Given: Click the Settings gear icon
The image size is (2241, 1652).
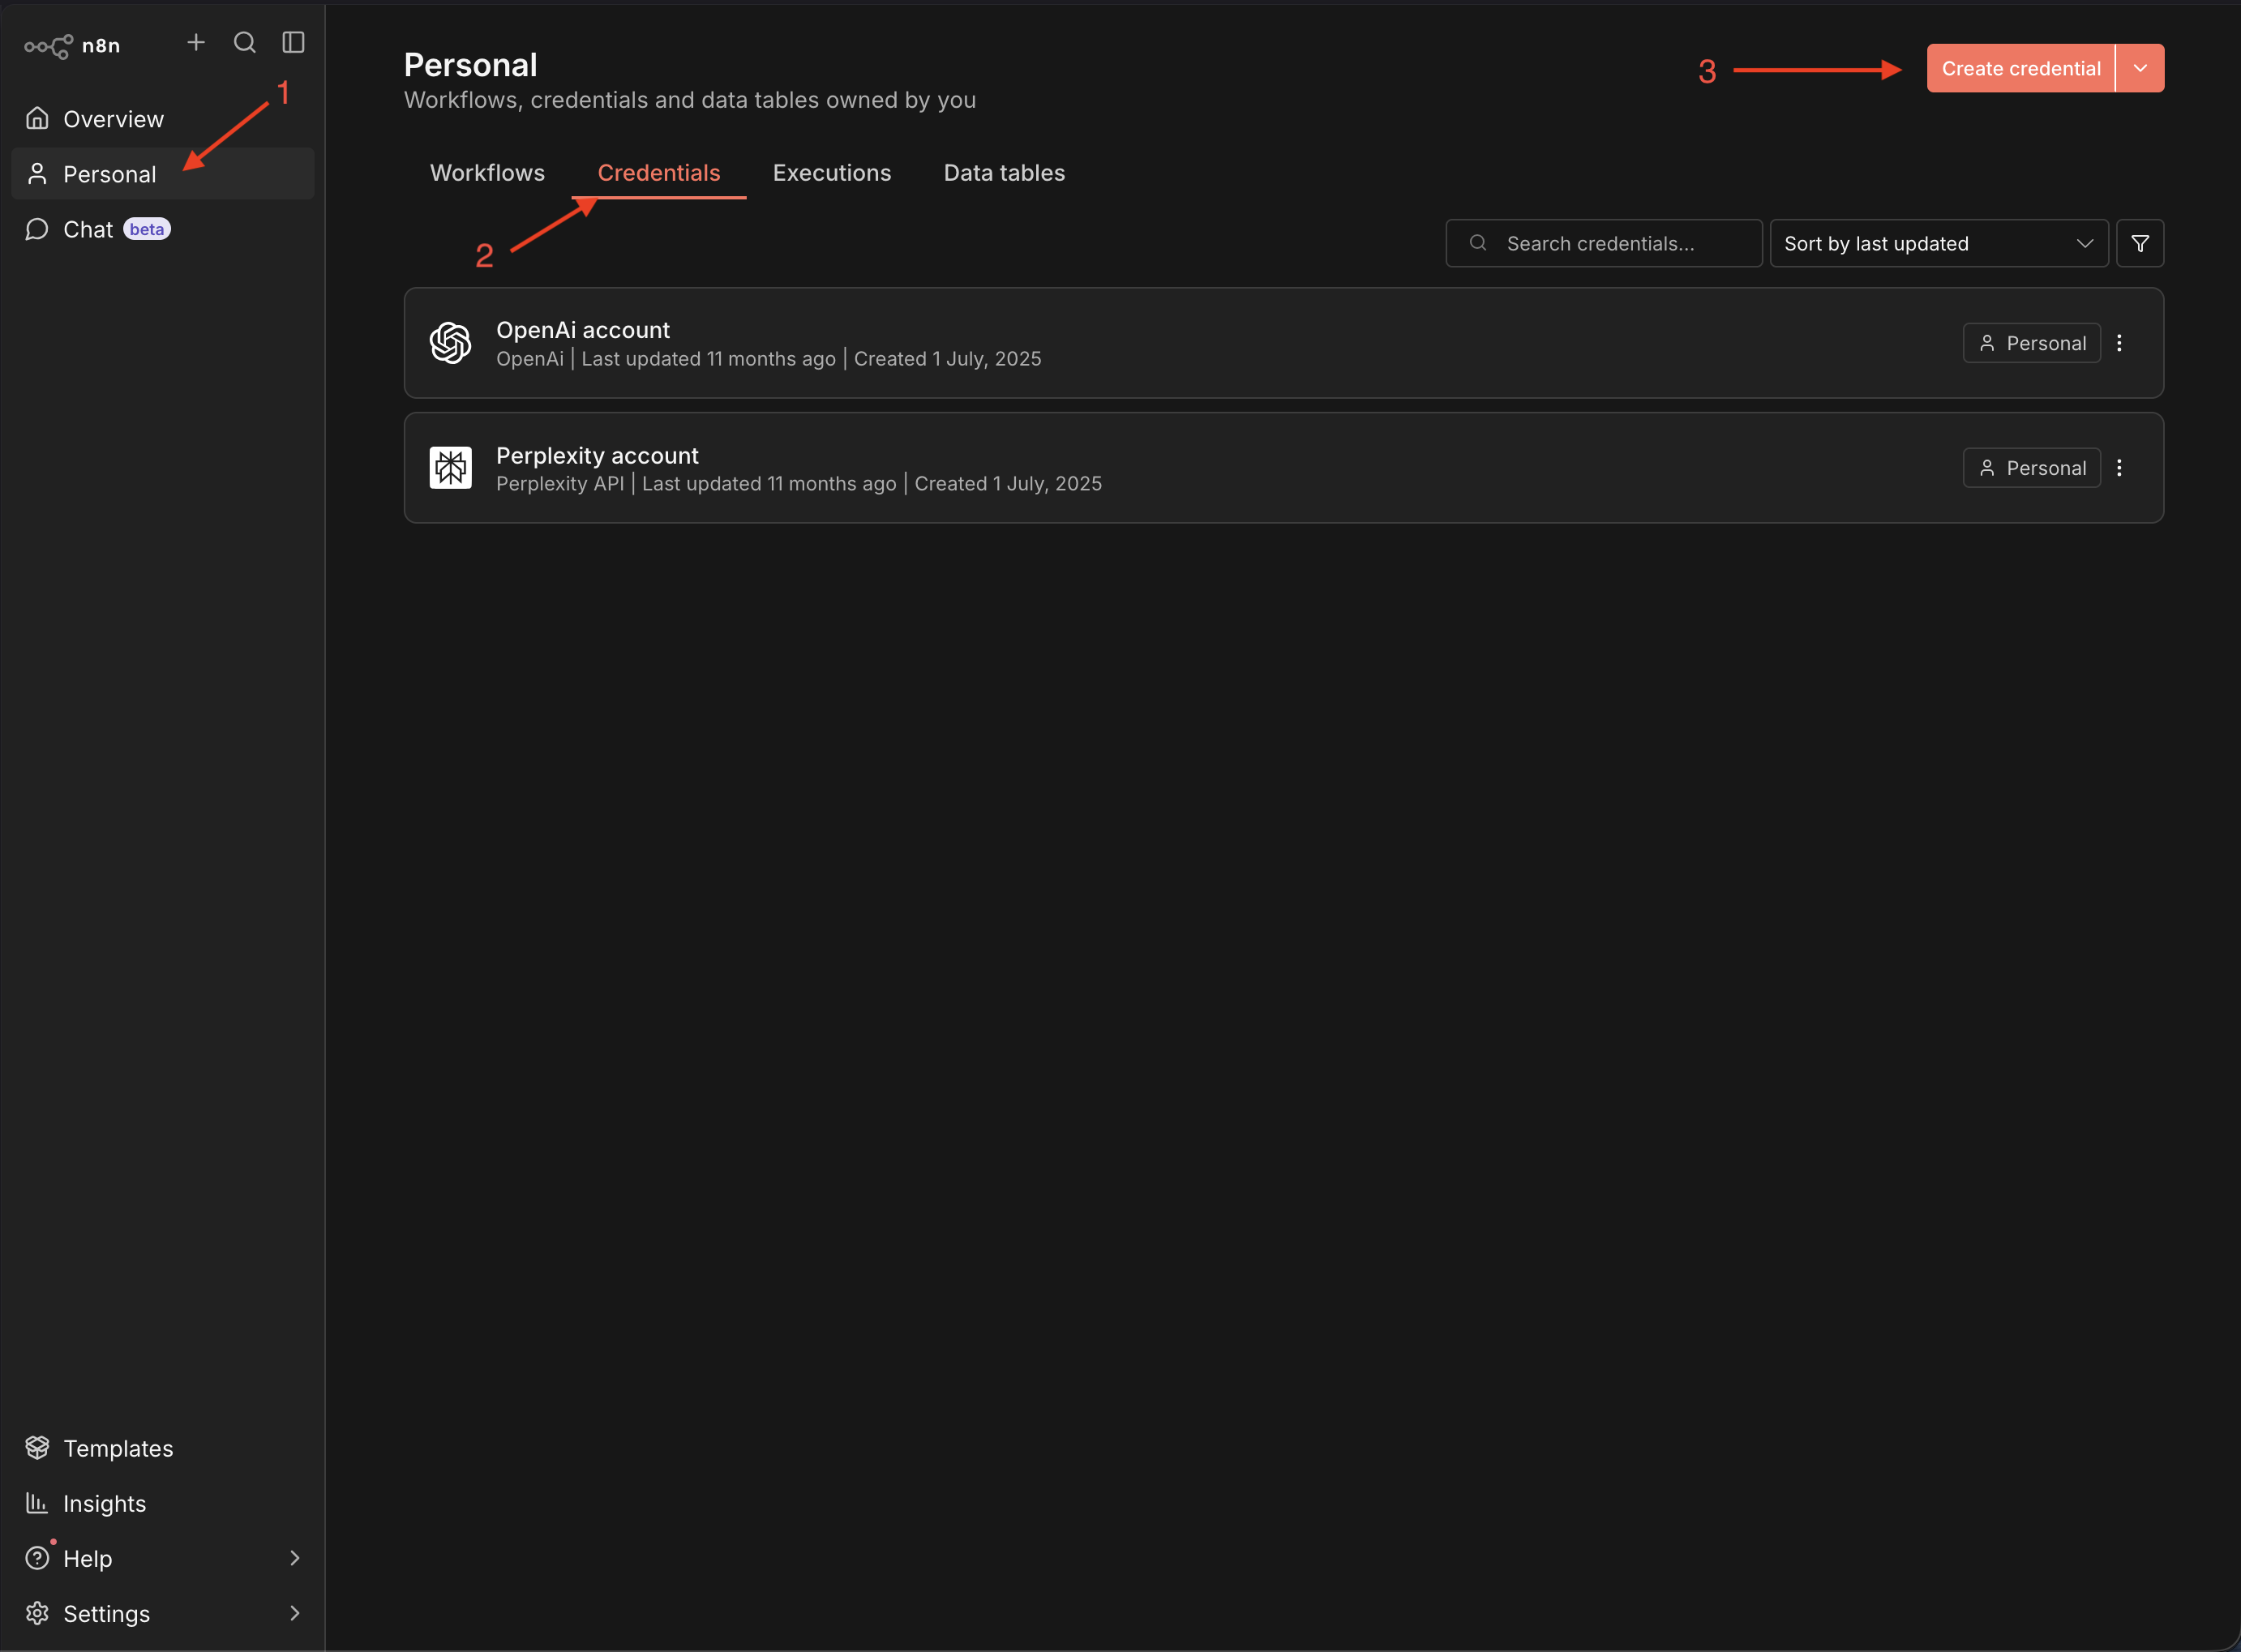Looking at the screenshot, I should [37, 1613].
